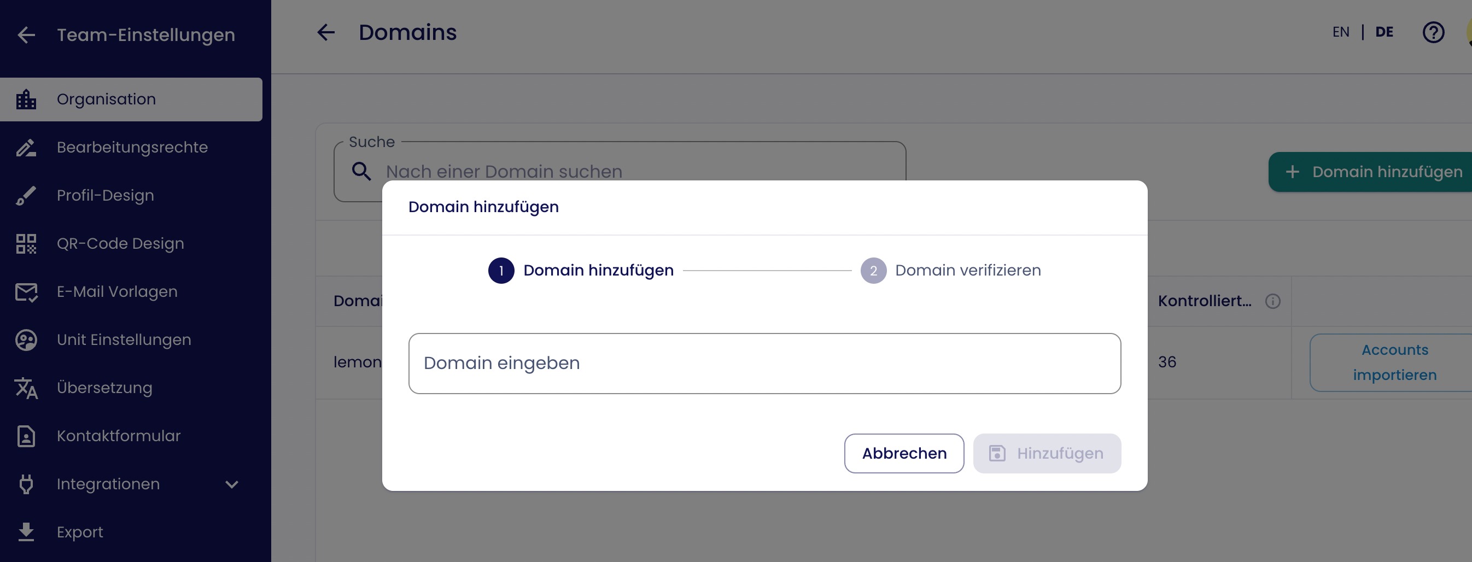The height and width of the screenshot is (562, 1472).
Task: Select Unit Einstellungen menu item
Action: coord(124,340)
